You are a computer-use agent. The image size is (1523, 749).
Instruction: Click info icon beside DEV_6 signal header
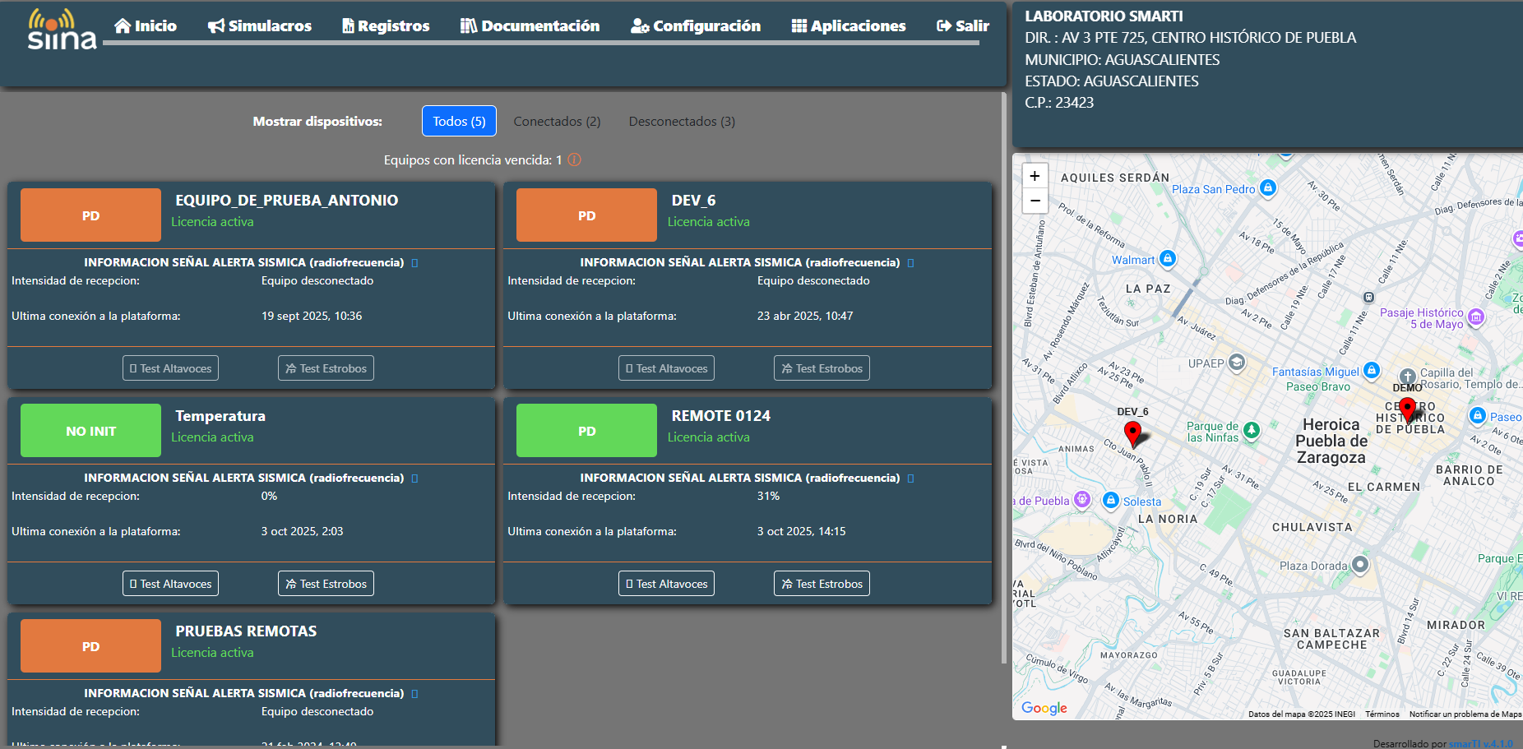[x=910, y=263]
